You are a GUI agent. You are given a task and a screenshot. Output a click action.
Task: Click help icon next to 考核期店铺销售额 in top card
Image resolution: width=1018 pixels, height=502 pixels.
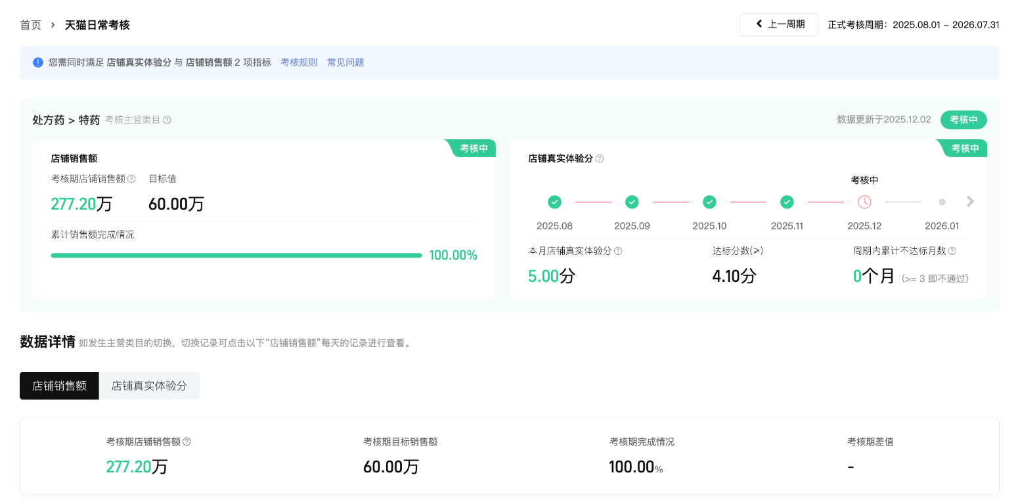131,179
